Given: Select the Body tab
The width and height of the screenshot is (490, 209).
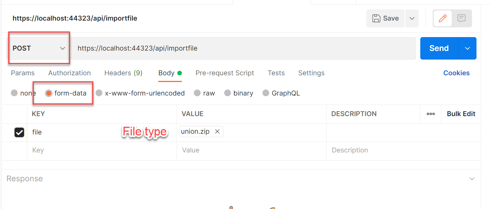Looking at the screenshot, I should click(x=170, y=73).
